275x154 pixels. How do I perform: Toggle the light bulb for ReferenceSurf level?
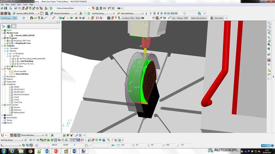click(x=10, y=113)
